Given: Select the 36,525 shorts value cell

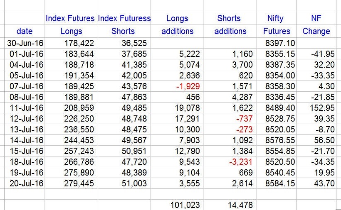Looking at the screenshot, I should (124, 43).
